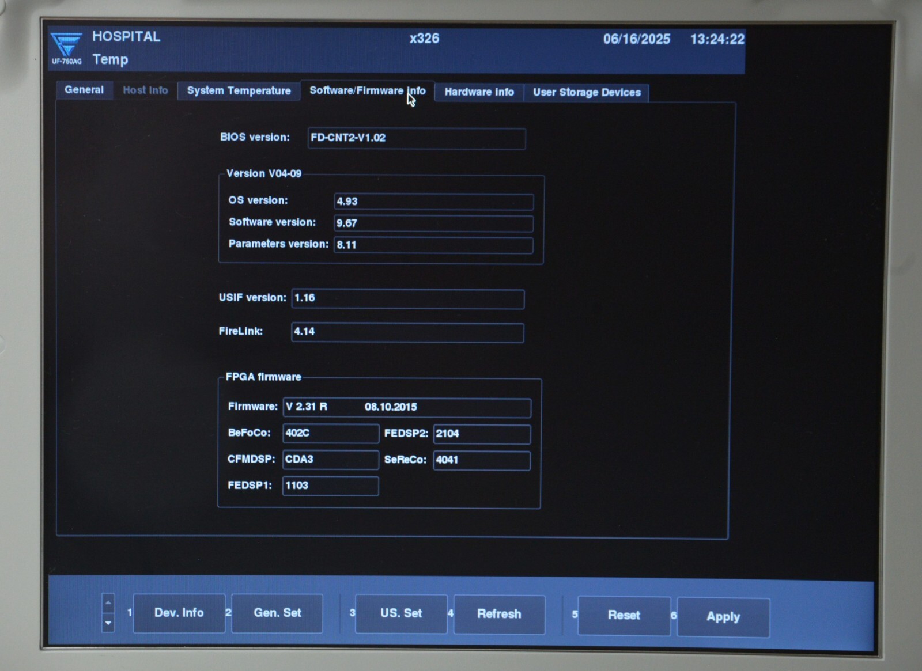Click the down arrow in bottom bar

[108, 623]
